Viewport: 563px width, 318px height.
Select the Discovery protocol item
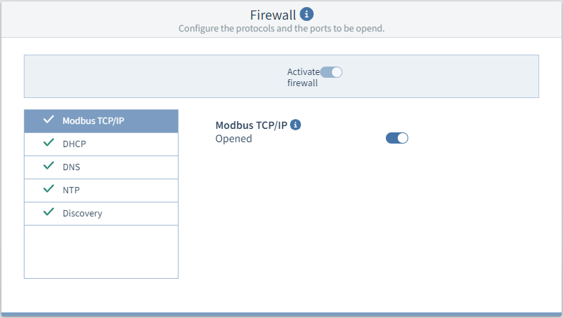coord(102,214)
